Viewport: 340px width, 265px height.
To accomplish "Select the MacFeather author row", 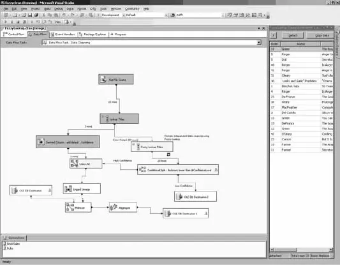I will click(x=301, y=107).
